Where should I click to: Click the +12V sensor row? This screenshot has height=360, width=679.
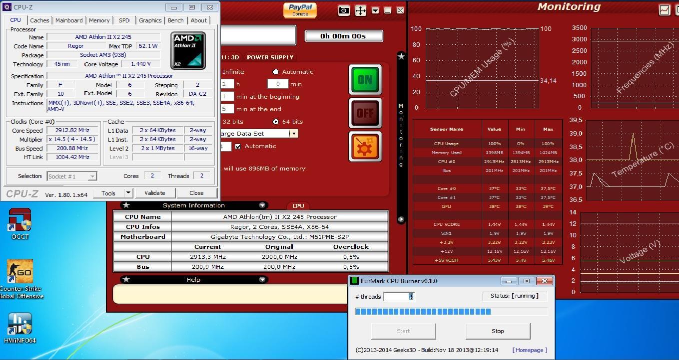click(488, 251)
